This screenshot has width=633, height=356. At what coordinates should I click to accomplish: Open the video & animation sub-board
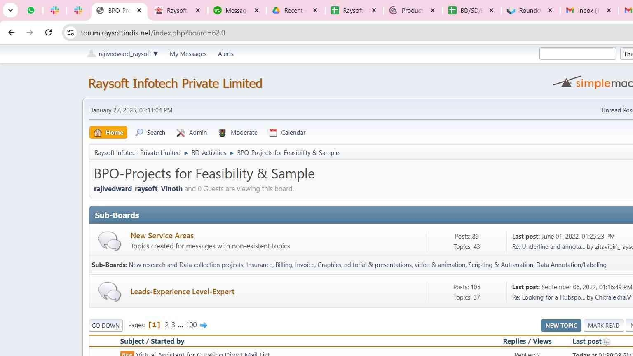pos(440,265)
